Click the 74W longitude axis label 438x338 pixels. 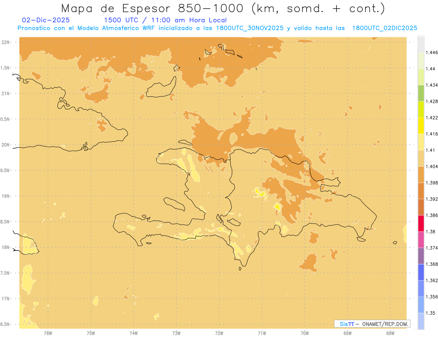click(134, 333)
